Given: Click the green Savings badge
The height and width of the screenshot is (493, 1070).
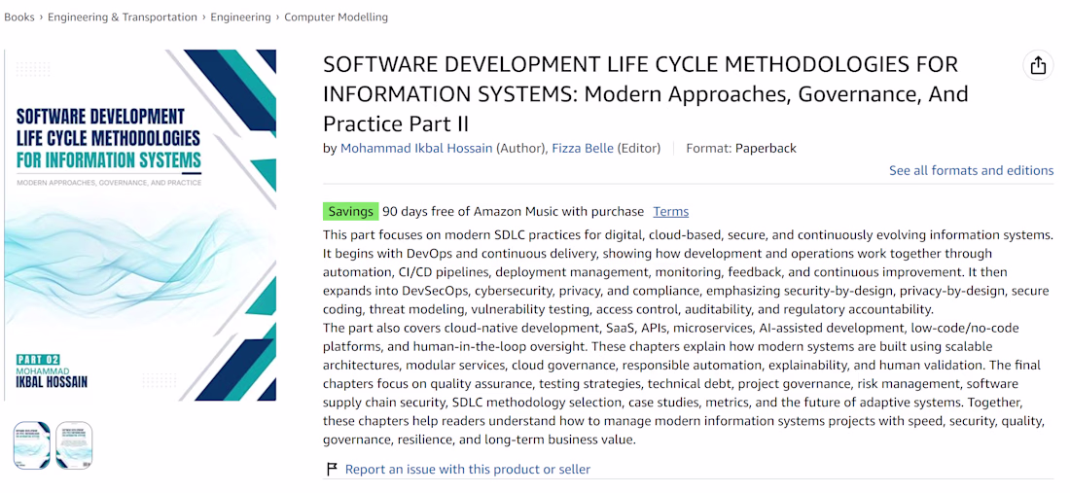Looking at the screenshot, I should pos(350,211).
